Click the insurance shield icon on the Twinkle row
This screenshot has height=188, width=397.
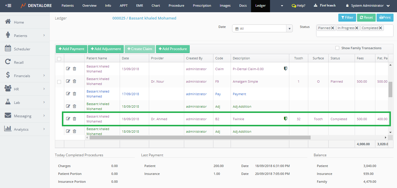[286, 119]
